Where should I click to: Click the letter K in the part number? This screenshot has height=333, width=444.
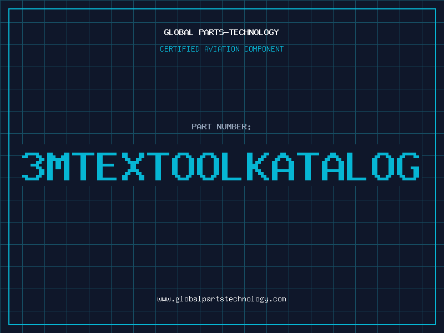[x=259, y=166]
